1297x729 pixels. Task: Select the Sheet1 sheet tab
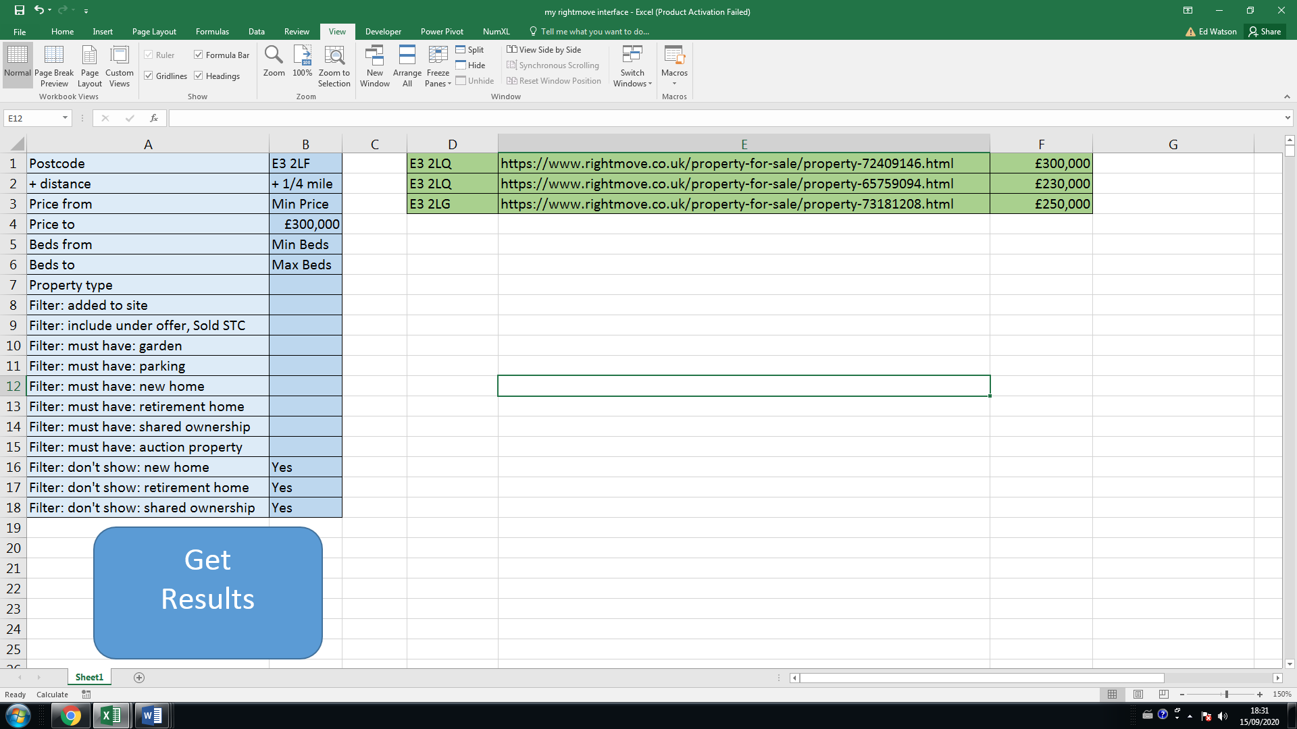(89, 677)
